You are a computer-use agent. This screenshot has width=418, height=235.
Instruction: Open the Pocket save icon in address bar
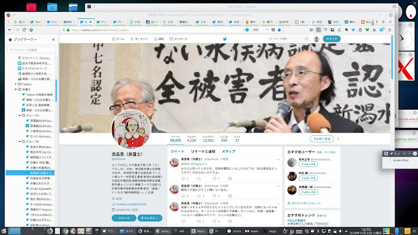[x=273, y=30]
